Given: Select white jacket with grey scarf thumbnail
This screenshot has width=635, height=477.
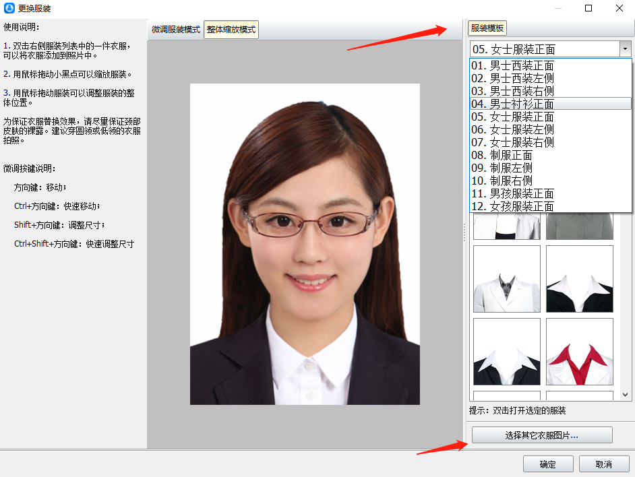Looking at the screenshot, I should pyautogui.click(x=507, y=279).
